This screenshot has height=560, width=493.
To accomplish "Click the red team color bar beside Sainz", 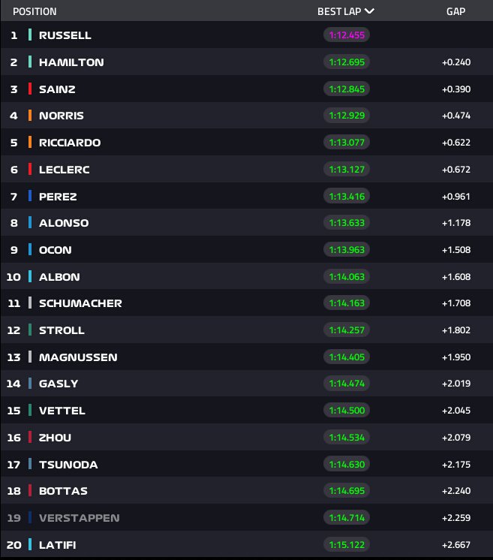I will (30, 89).
